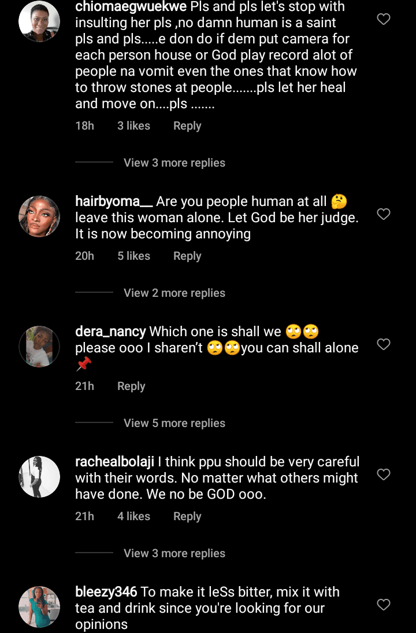The image size is (416, 633).
Task: Open rachealbolaji's profile photo
Action: click(39, 477)
